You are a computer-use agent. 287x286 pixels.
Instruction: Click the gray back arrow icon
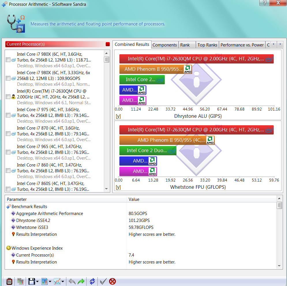[x=72, y=281]
